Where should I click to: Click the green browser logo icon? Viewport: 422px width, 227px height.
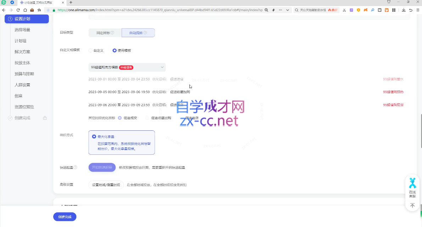4,2
